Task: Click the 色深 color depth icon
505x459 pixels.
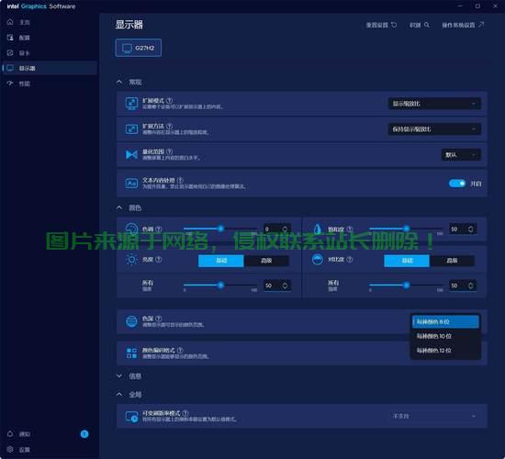Action: [x=131, y=321]
